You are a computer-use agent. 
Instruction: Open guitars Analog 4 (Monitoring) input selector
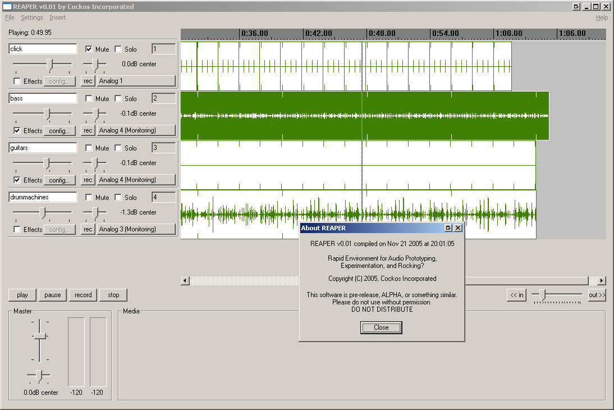tap(136, 180)
